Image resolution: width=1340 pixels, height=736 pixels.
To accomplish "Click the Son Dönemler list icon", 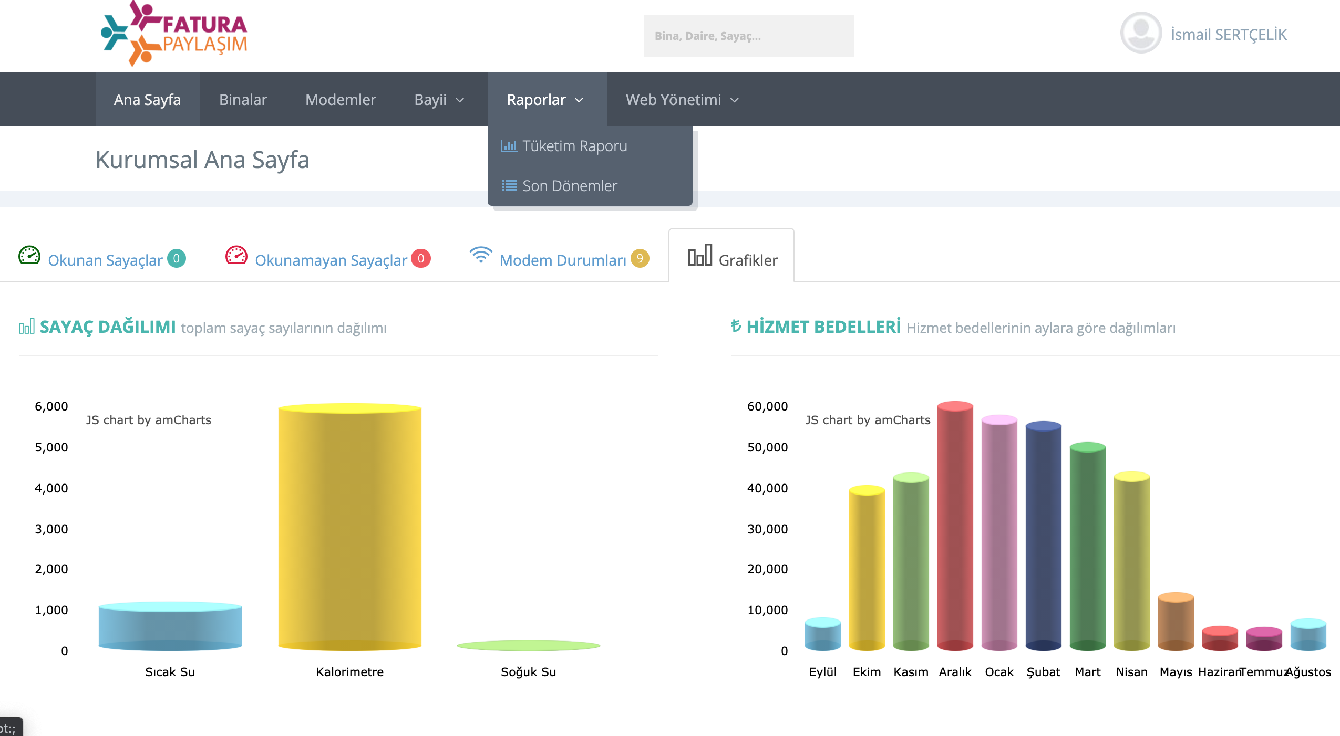I will click(x=509, y=185).
